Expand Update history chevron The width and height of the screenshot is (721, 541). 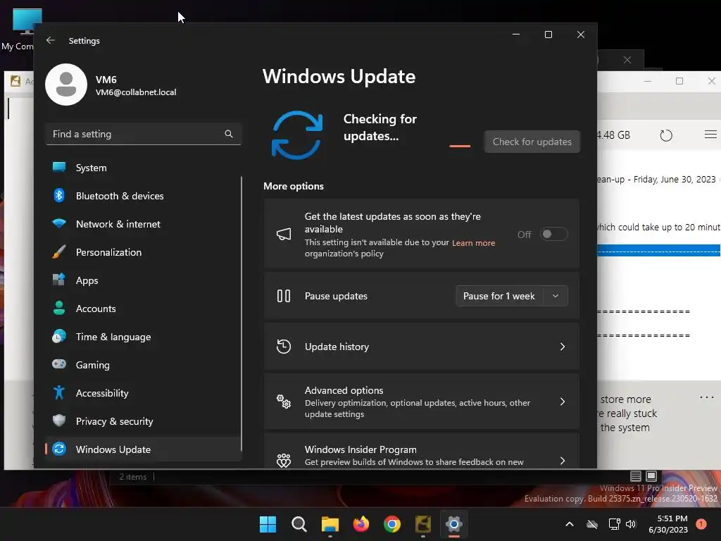pyautogui.click(x=563, y=347)
